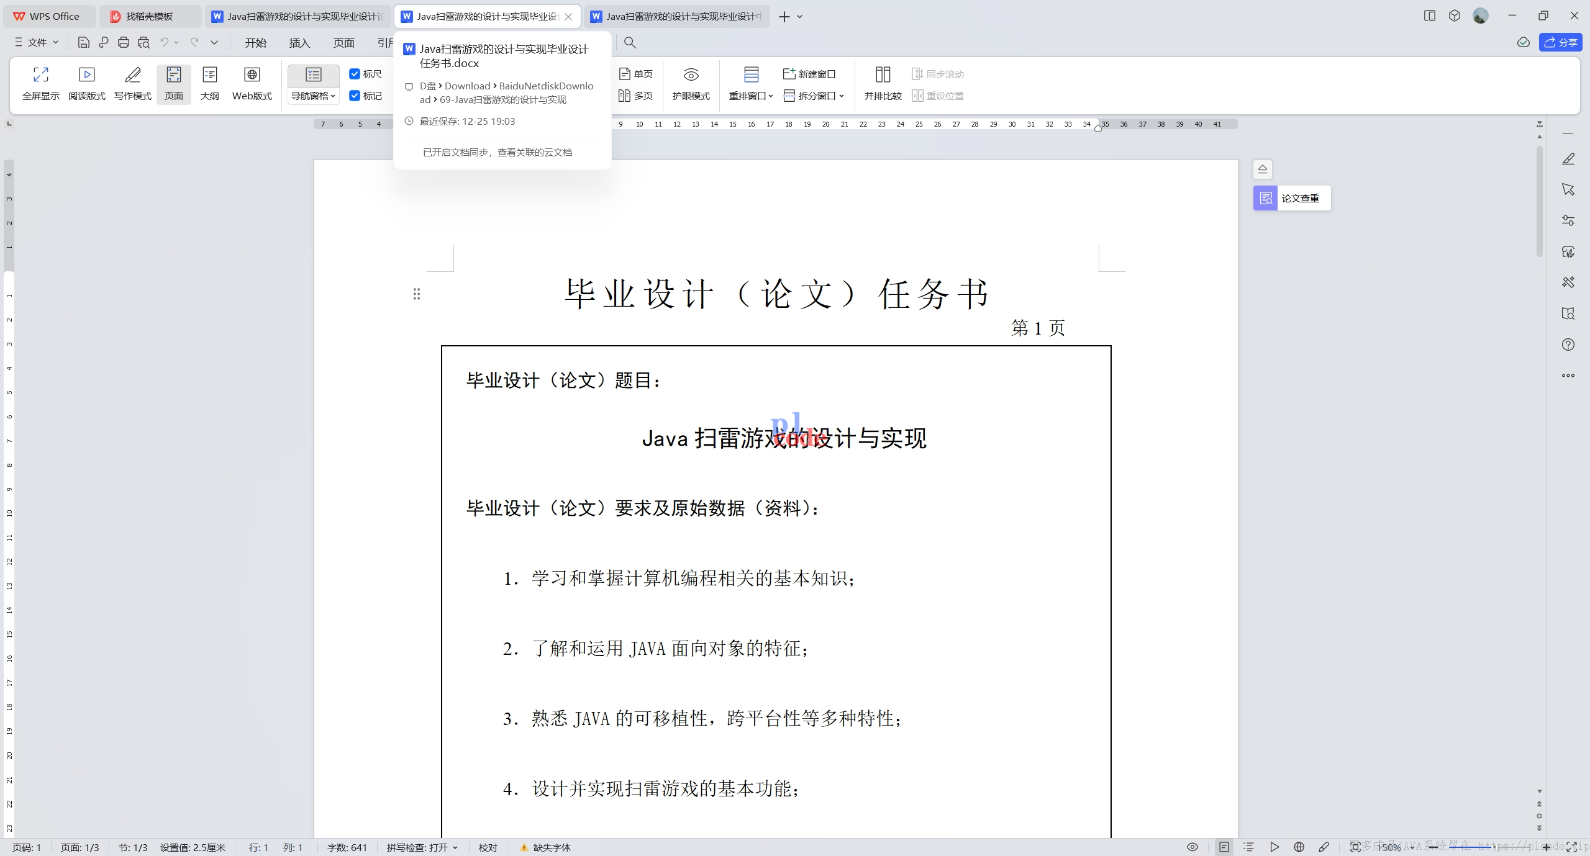Viewport: 1590px width, 856px height.
Task: Click 并排比较 side-by-side compare
Action: pos(883,84)
